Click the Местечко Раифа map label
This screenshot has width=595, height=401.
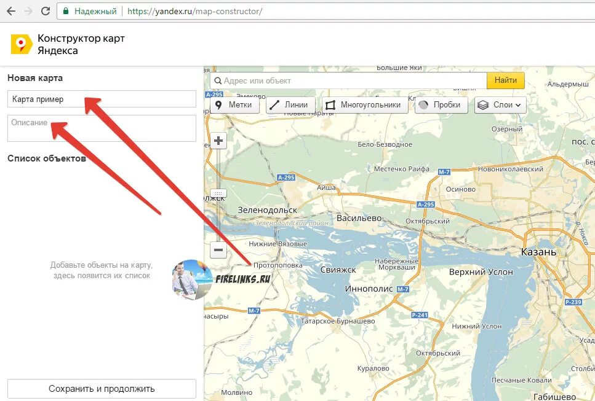pos(401,169)
